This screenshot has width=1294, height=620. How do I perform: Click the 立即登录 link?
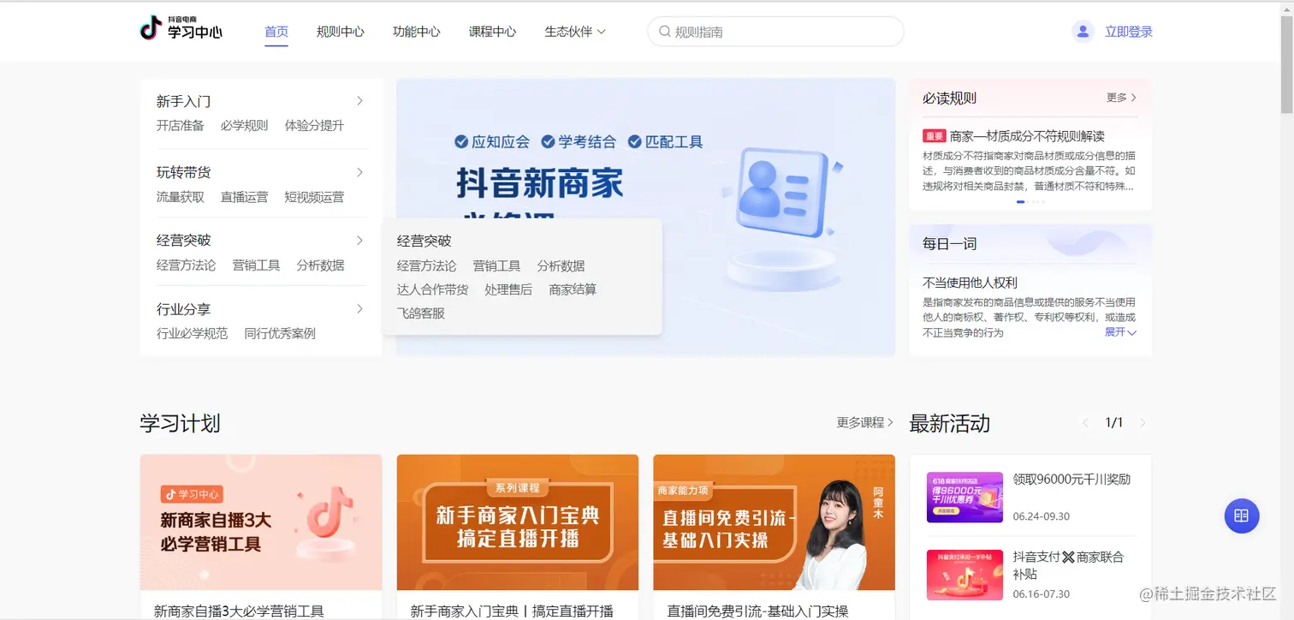point(1128,31)
